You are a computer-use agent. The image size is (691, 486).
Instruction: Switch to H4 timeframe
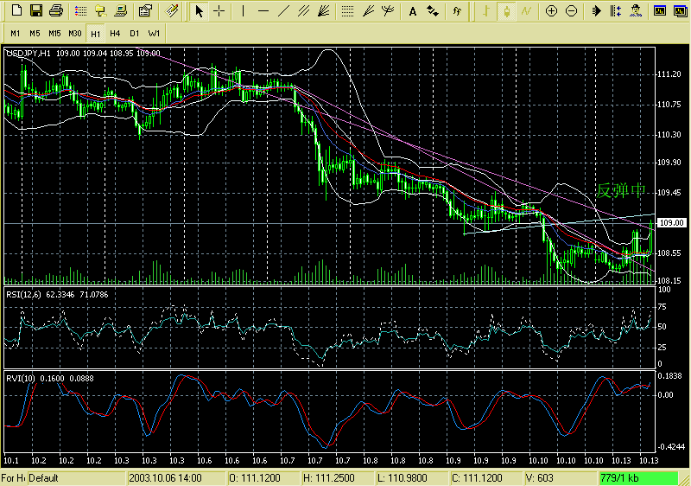pyautogui.click(x=115, y=33)
